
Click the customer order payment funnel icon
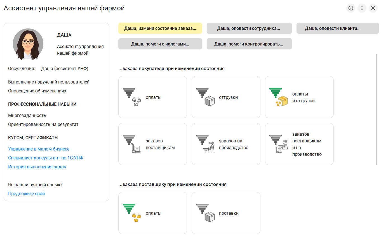click(x=131, y=97)
